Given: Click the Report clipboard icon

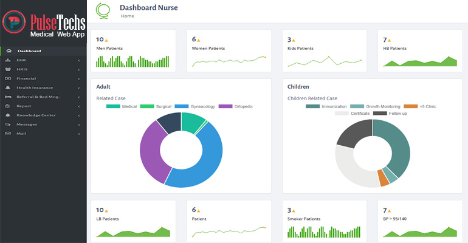Looking at the screenshot, I should (x=8, y=106).
